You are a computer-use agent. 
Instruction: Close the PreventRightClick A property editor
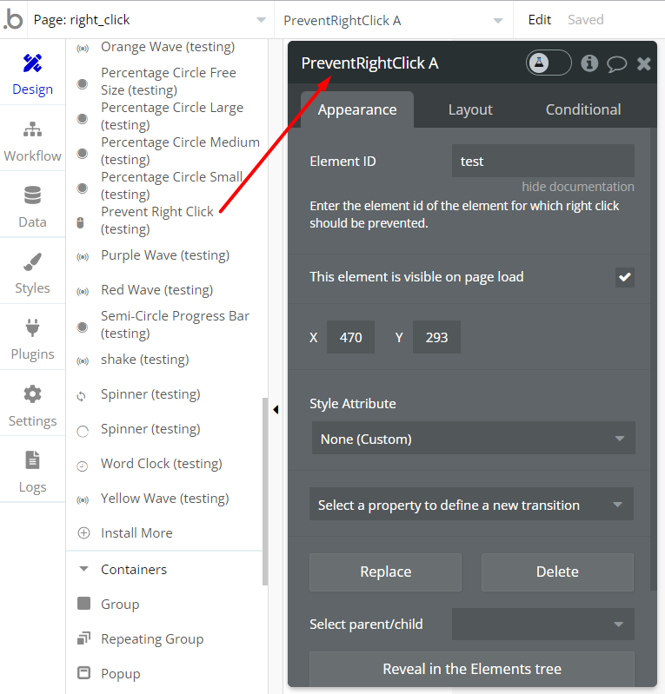(644, 63)
